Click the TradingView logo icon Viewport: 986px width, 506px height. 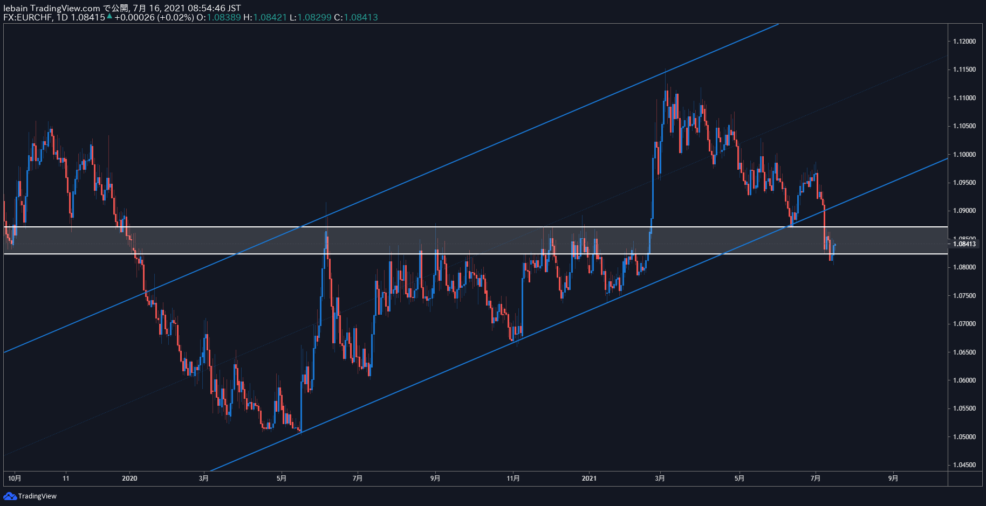[x=10, y=496]
